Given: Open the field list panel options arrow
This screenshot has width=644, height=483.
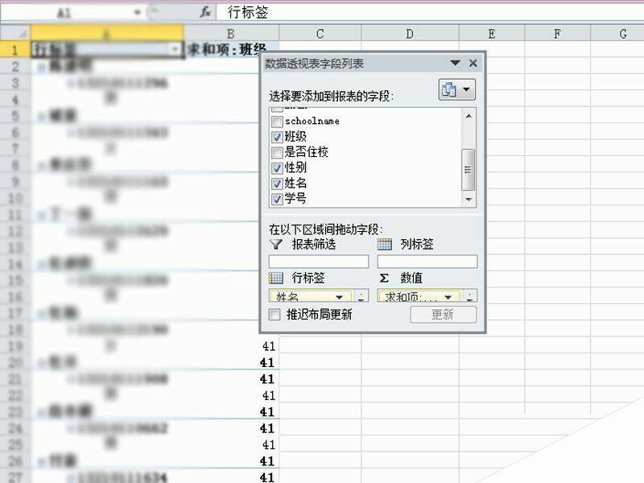Looking at the screenshot, I should pyautogui.click(x=455, y=64).
